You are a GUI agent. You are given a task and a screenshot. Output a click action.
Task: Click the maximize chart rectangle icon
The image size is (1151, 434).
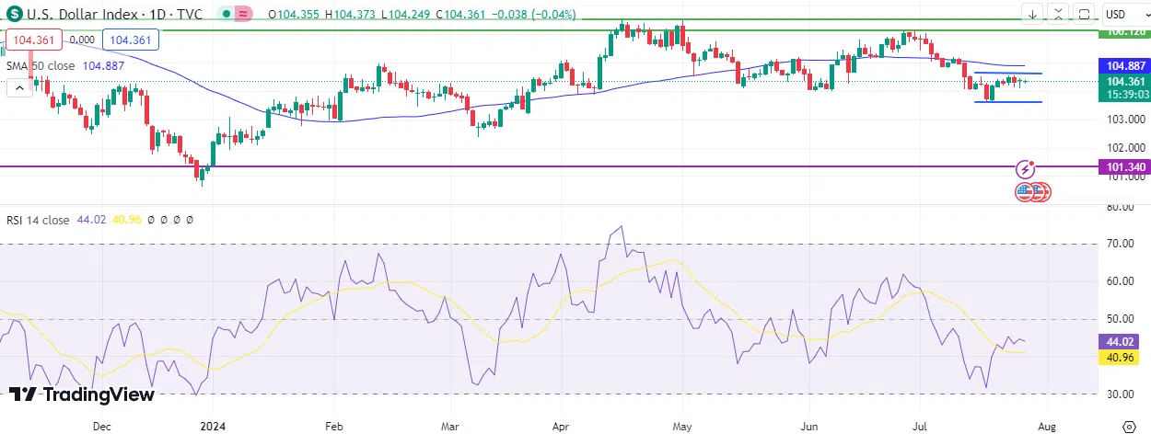coord(1084,14)
